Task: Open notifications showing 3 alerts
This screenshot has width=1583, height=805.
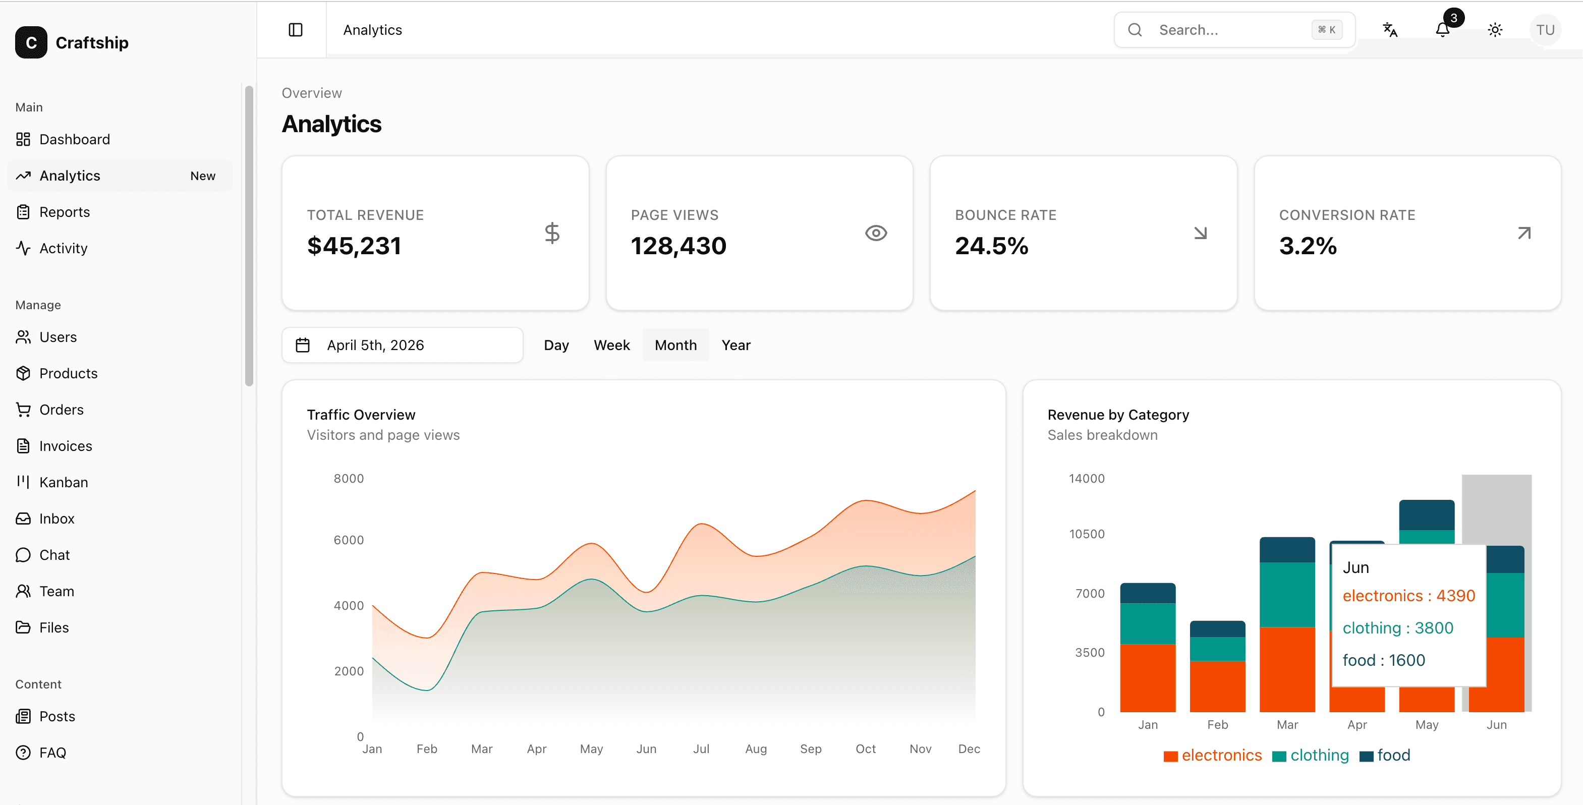Action: pyautogui.click(x=1442, y=29)
